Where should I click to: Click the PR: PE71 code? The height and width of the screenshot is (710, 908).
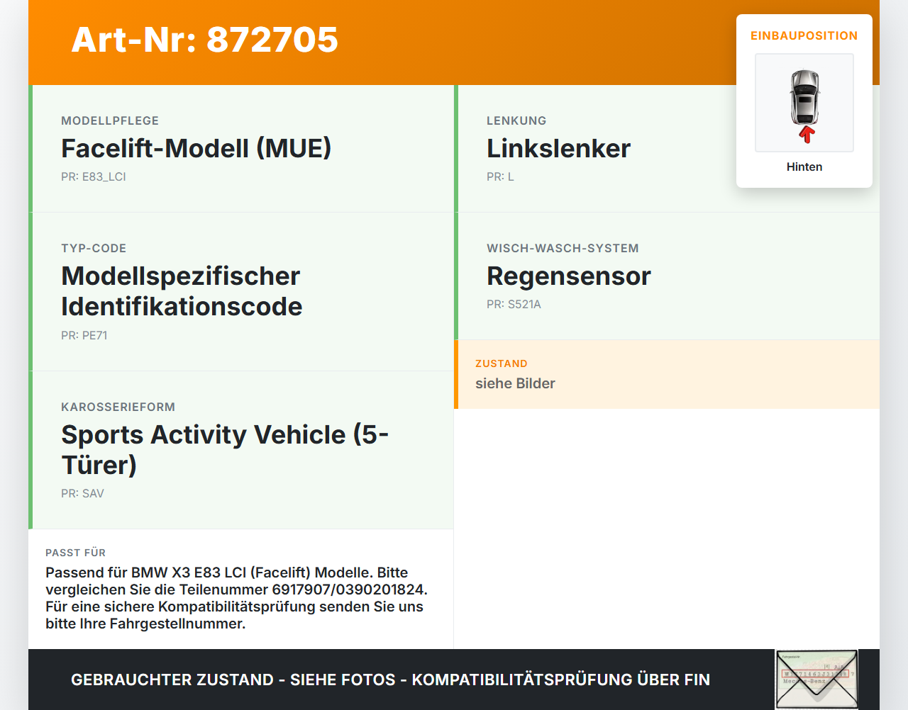click(x=84, y=336)
